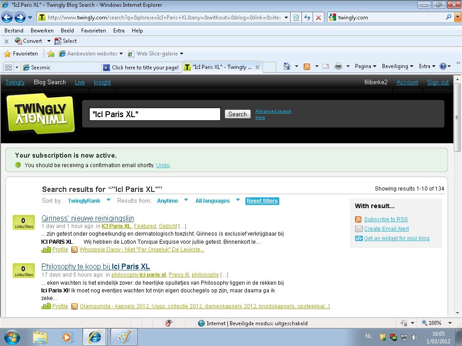Click RSS icon next to Whoopsie Daisy blog
The width and height of the screenshot is (462, 346).
(x=74, y=250)
